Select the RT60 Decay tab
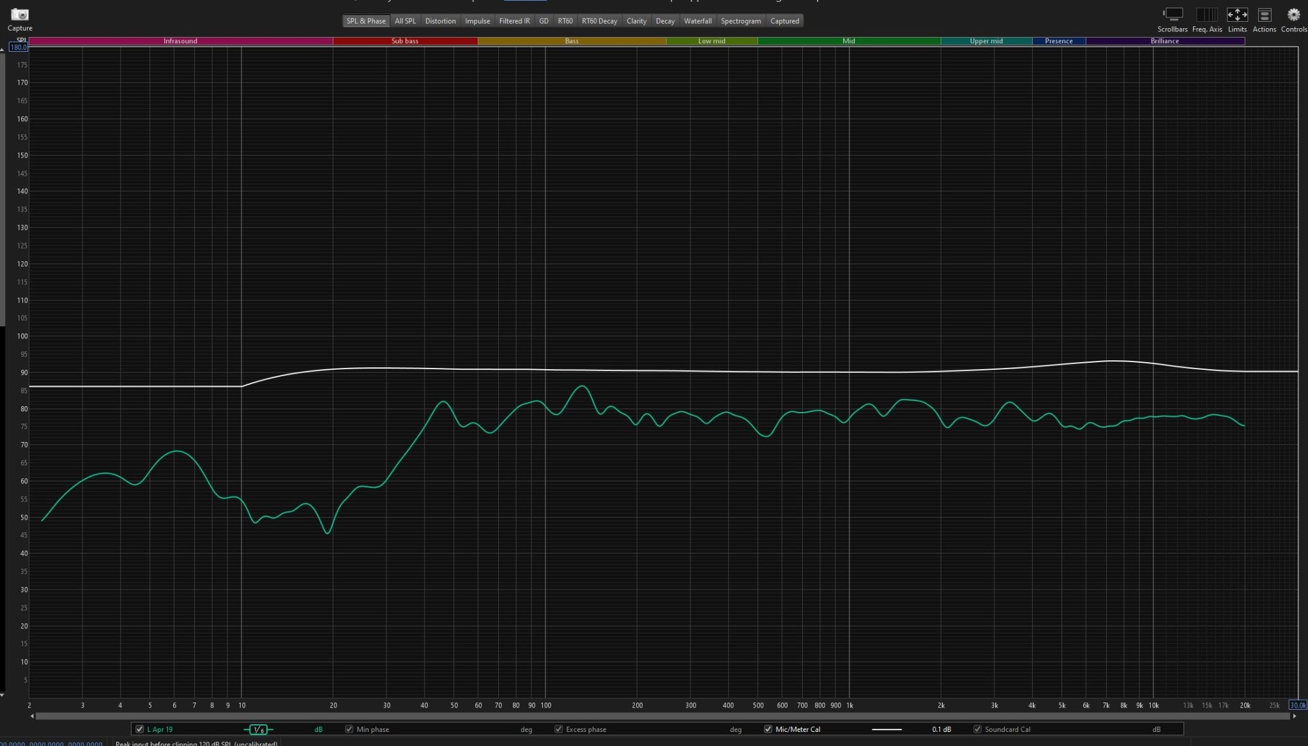1308x746 pixels. (599, 21)
